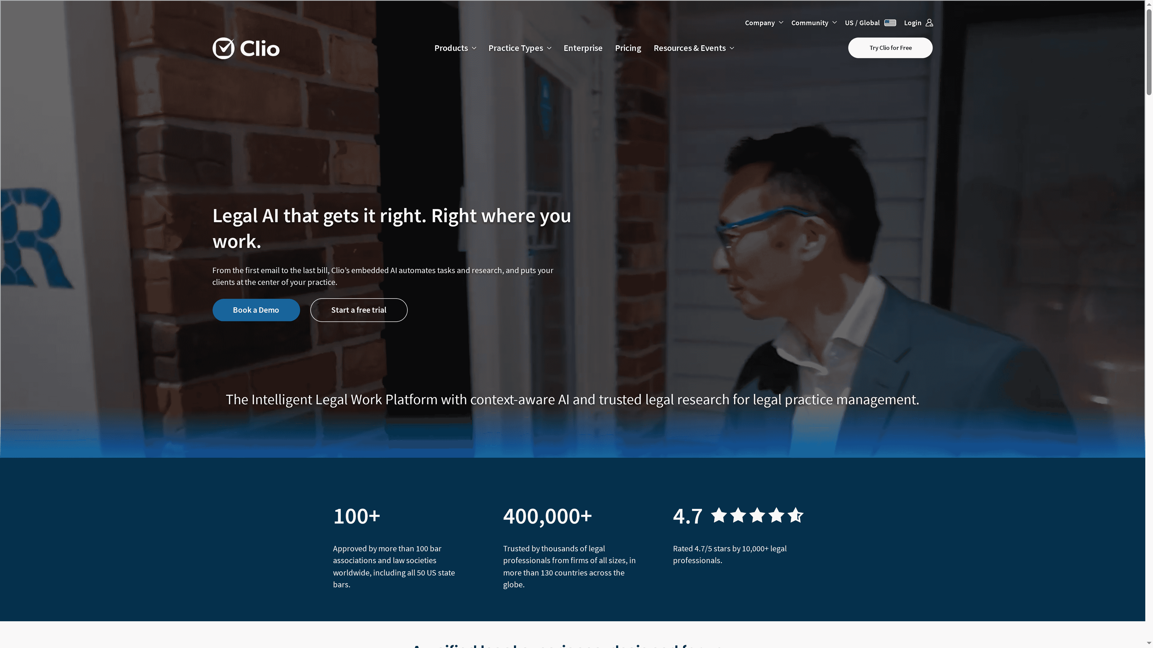Expand the Practice Types menu
The height and width of the screenshot is (648, 1153).
(520, 48)
